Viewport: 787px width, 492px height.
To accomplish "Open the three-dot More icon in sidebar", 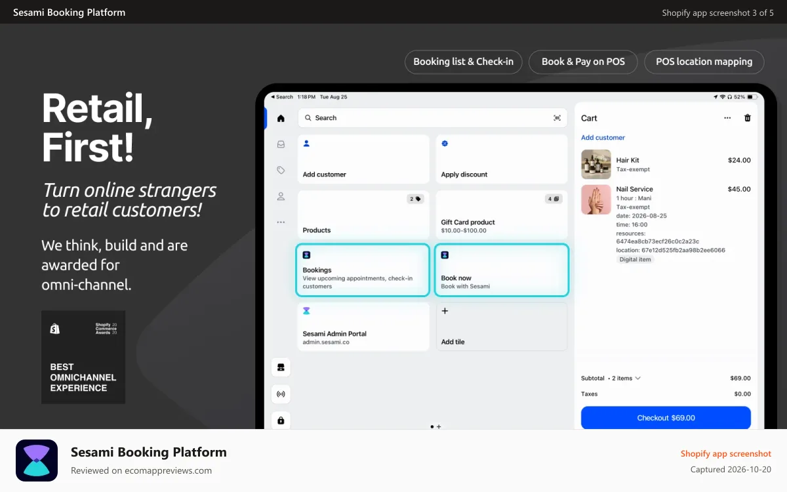I will pos(281,222).
